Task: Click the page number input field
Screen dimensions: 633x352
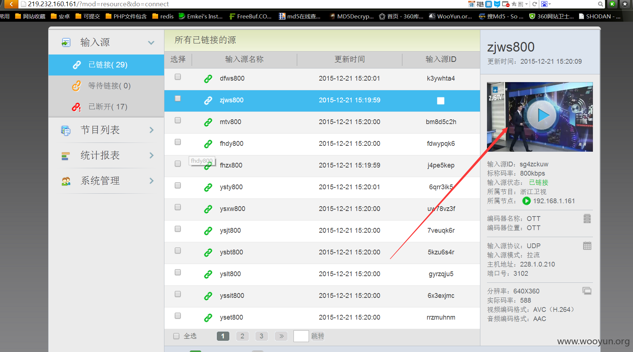Action: pyautogui.click(x=301, y=336)
